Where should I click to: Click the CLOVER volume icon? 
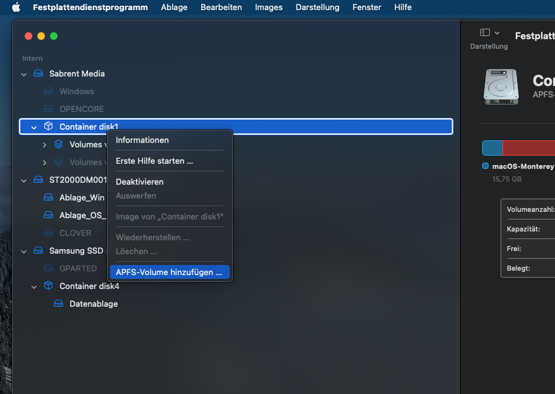[49, 233]
